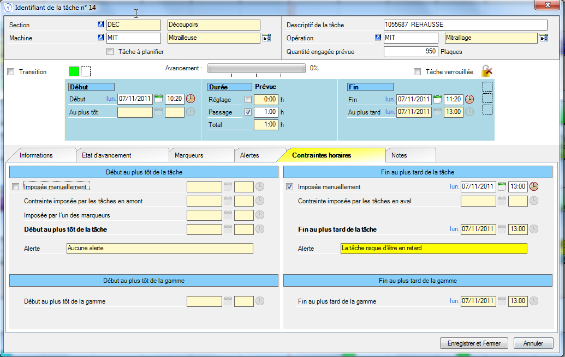Uncheck the Passage duration checkbox
Image resolution: width=565 pixels, height=357 pixels.
248,112
